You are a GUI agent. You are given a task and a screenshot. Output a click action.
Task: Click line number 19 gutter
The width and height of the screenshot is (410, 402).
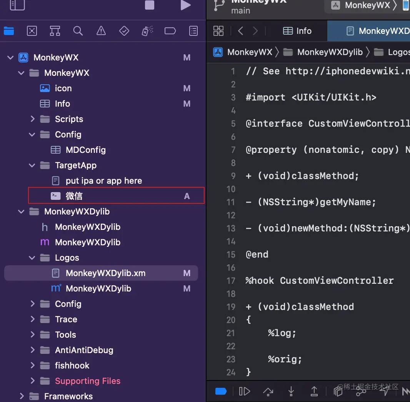[x=231, y=307]
